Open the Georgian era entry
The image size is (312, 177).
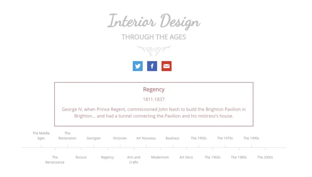pos(94,138)
